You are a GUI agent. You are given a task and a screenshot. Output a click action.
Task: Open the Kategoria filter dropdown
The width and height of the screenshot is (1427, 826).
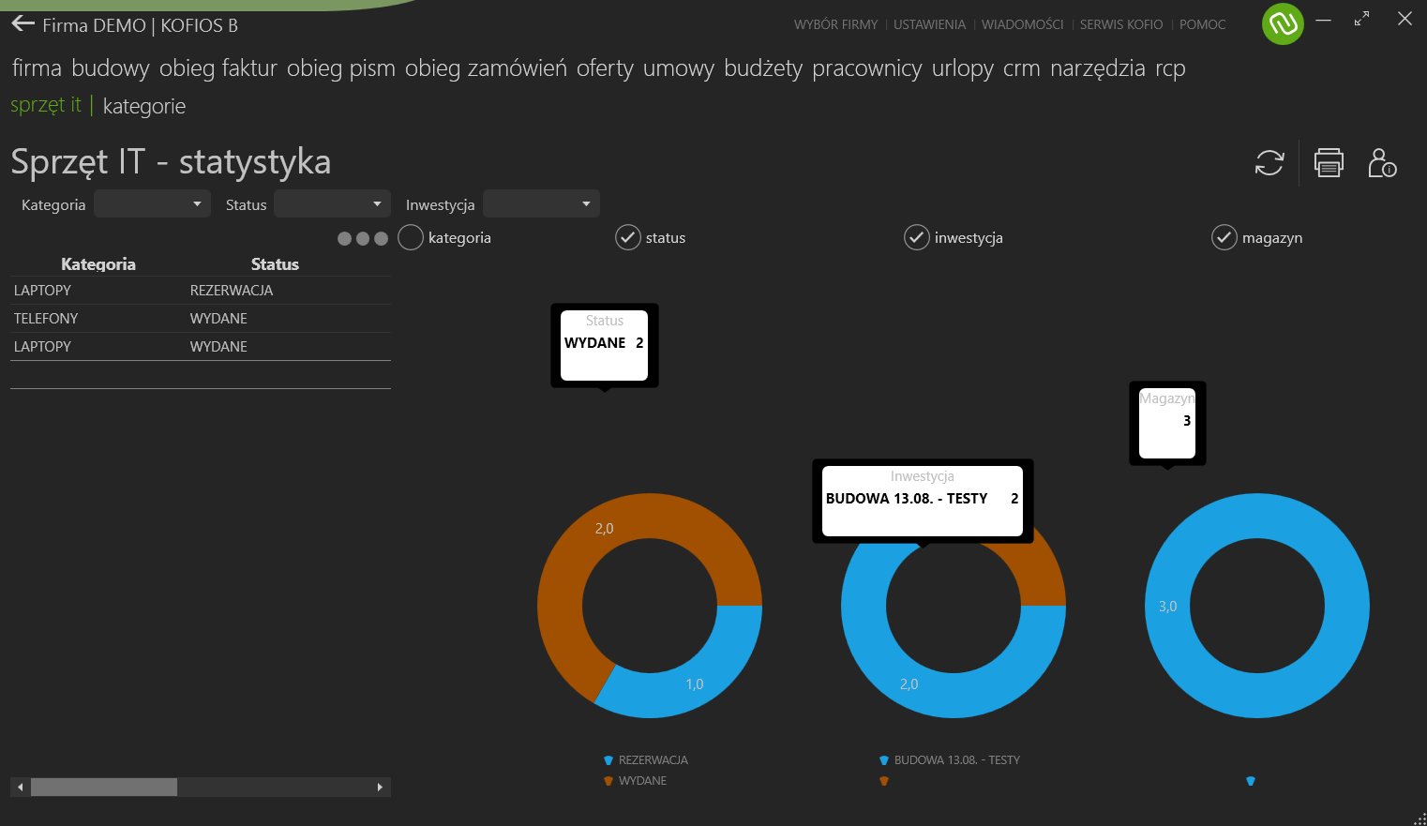[152, 204]
